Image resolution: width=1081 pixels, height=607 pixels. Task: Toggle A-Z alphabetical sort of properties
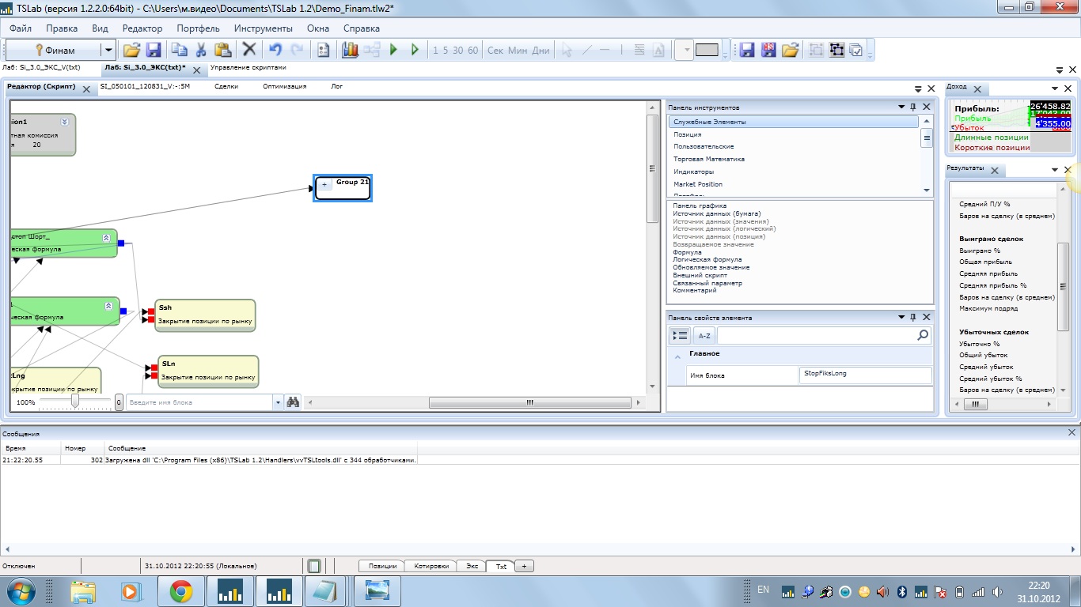pos(704,335)
